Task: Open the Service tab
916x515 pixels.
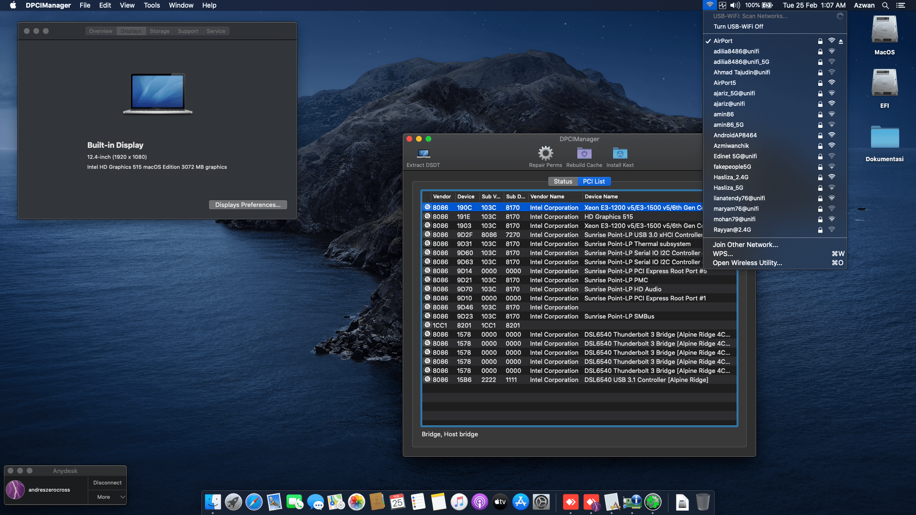Action: click(x=216, y=31)
